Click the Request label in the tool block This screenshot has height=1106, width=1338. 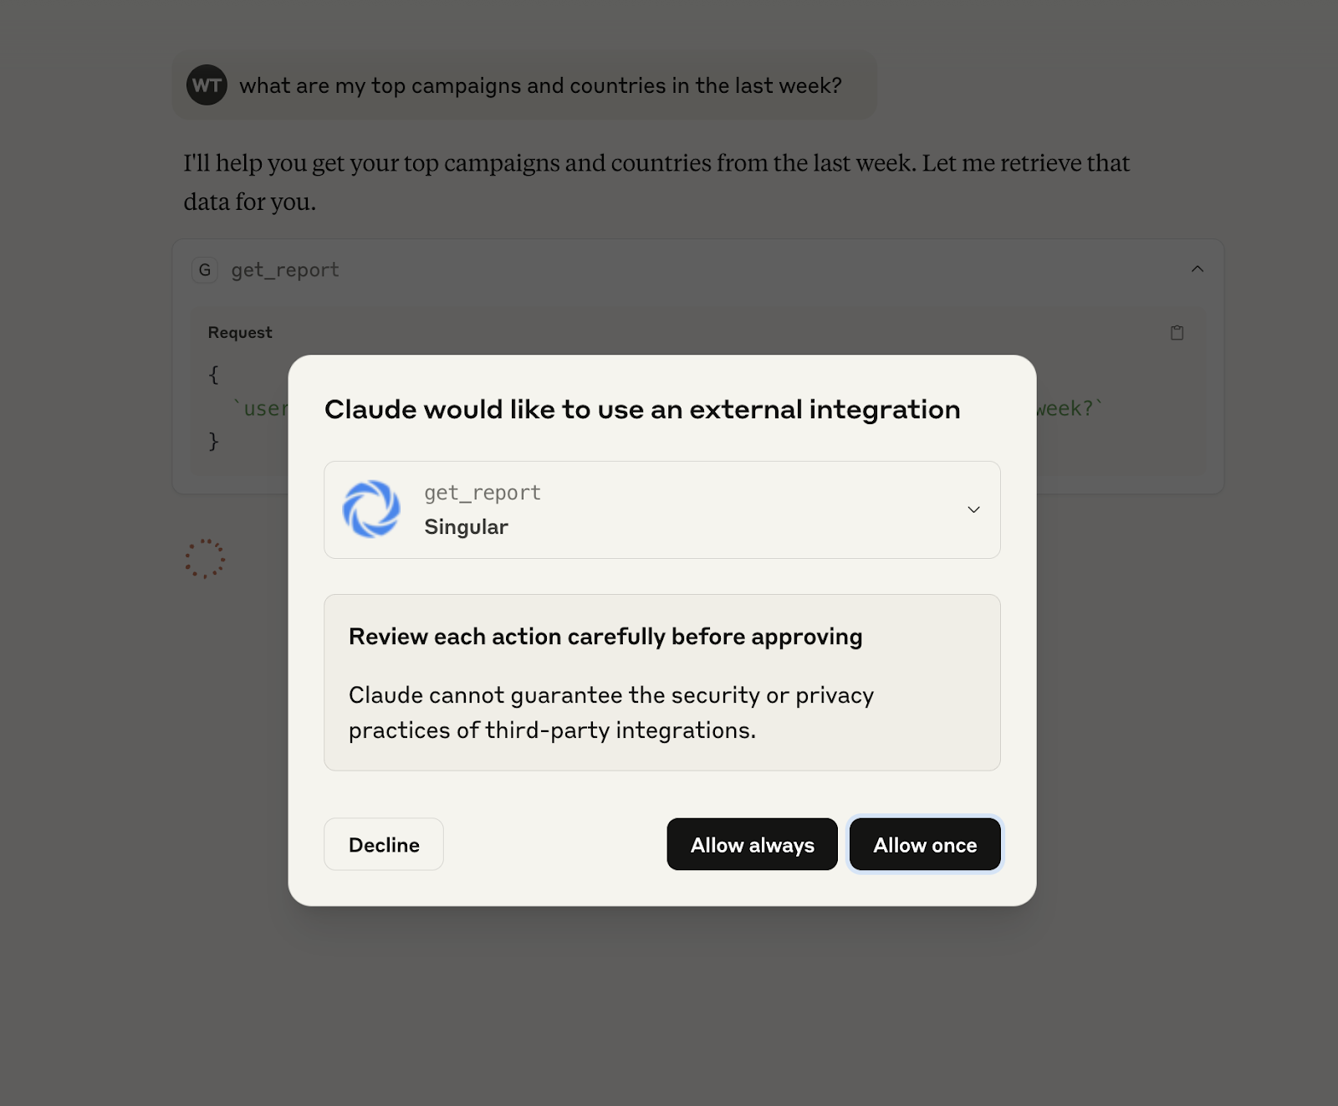240,333
